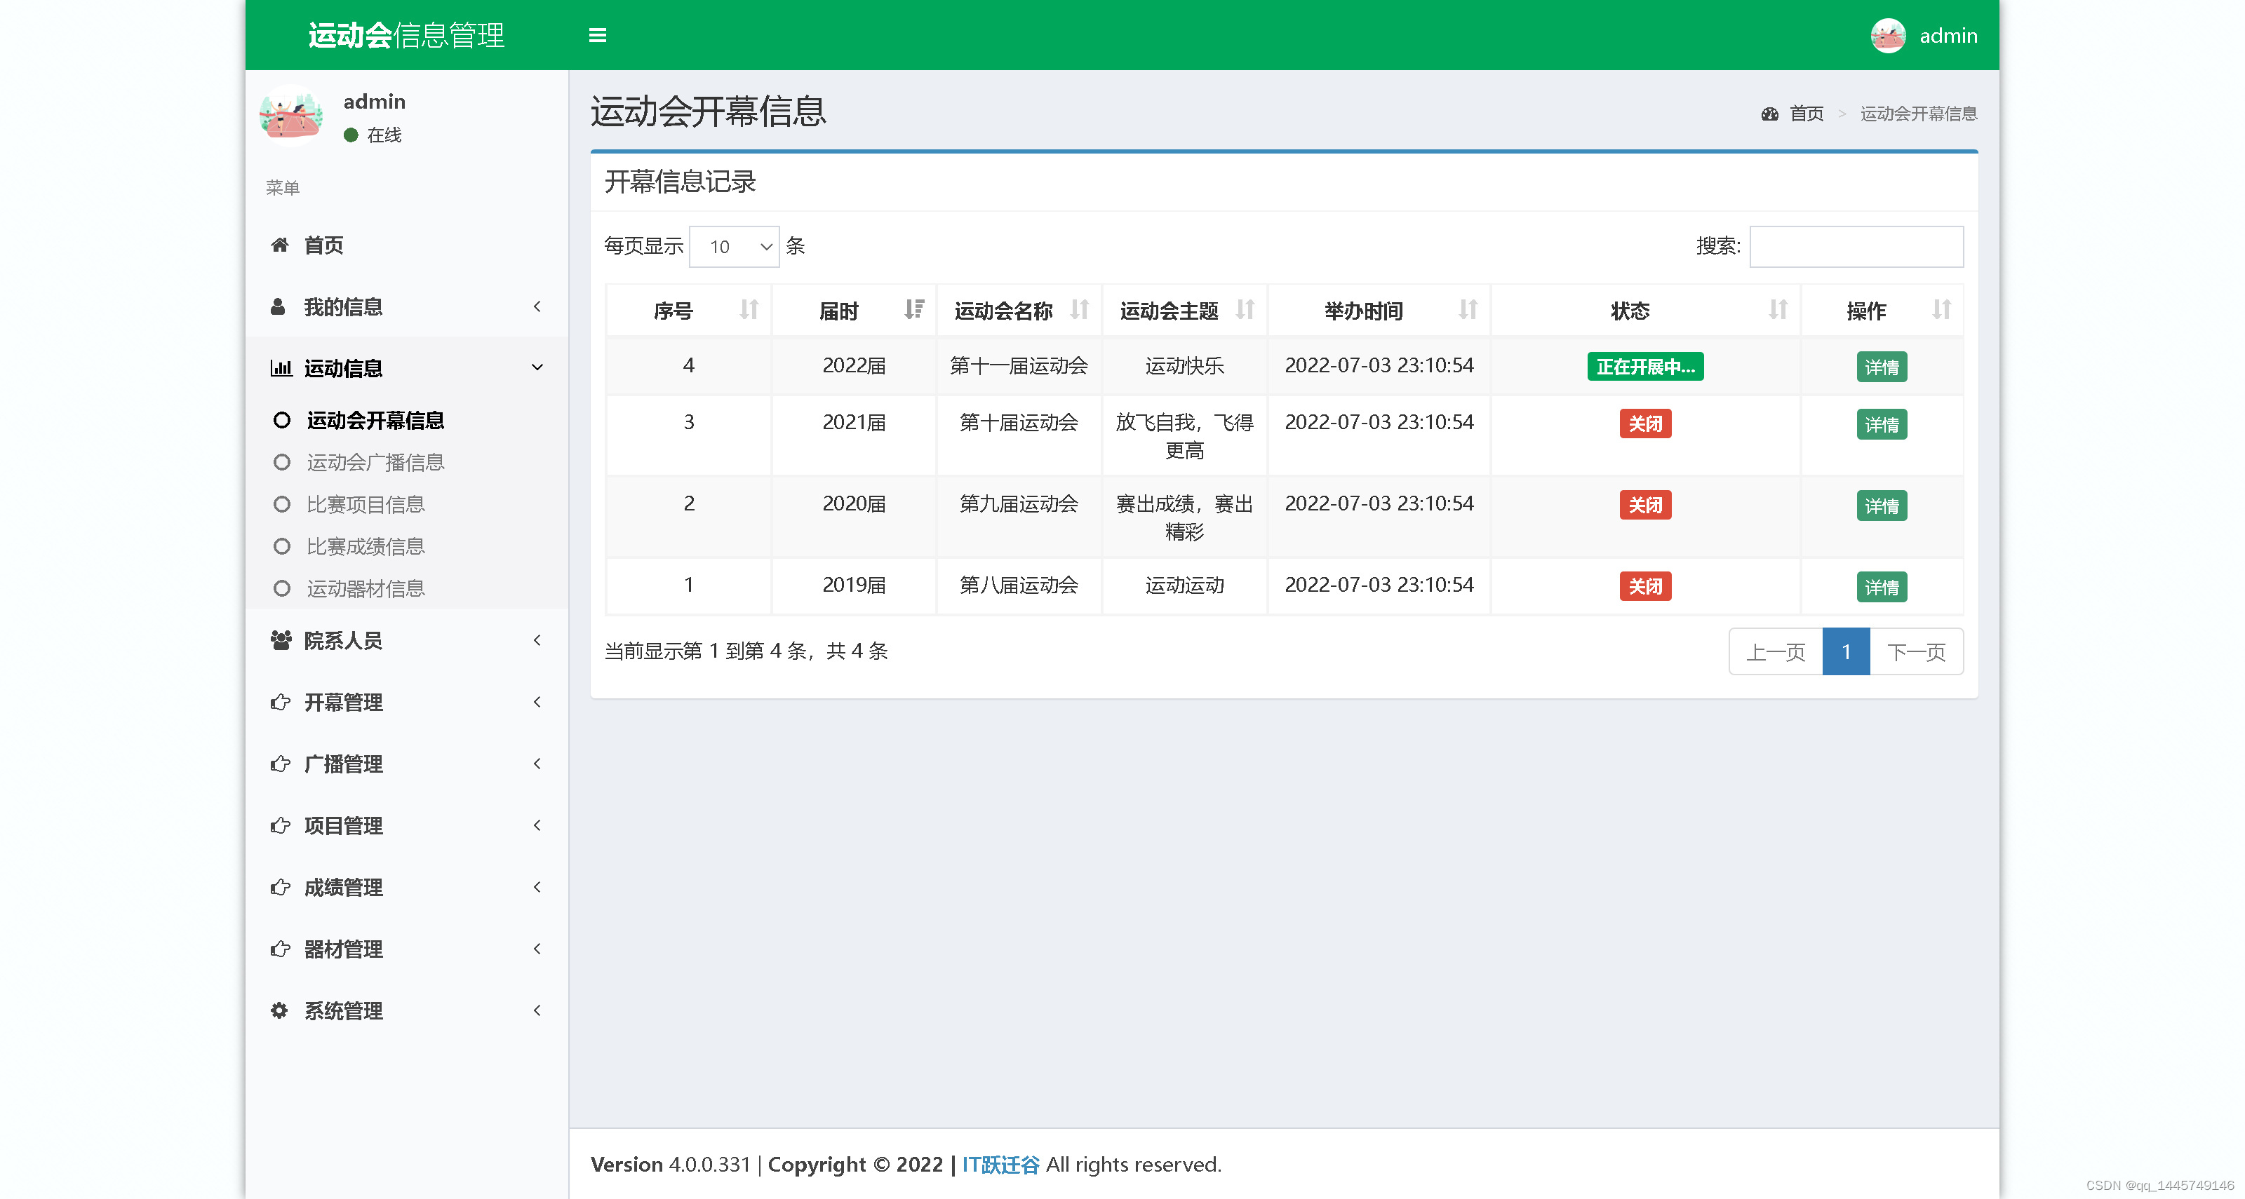This screenshot has width=2245, height=1199.
Task: Click the home icon beside 首页 in sidebar
Action: (x=279, y=245)
